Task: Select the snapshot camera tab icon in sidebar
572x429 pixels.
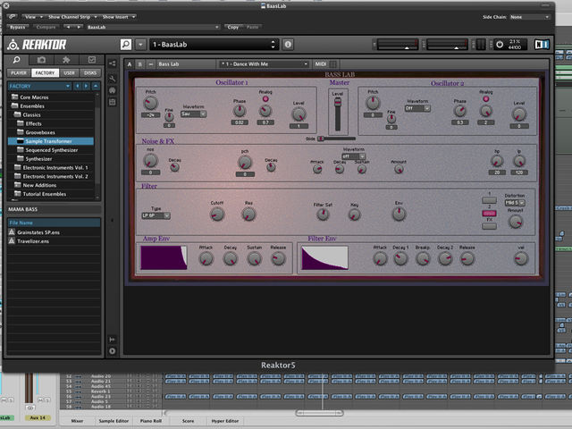Action: (42, 60)
